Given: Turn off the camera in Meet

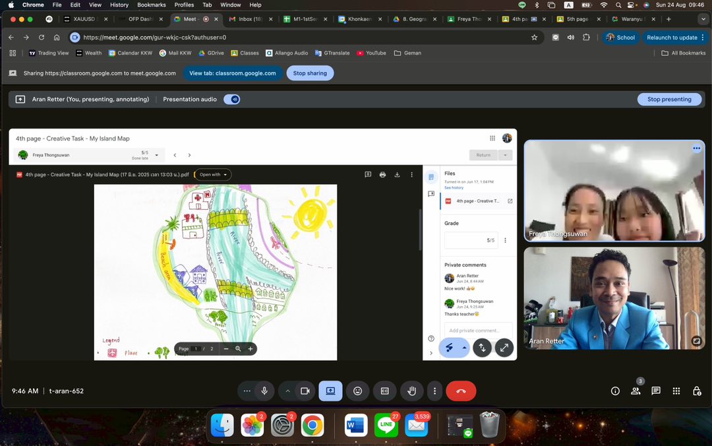Looking at the screenshot, I should tap(305, 391).
